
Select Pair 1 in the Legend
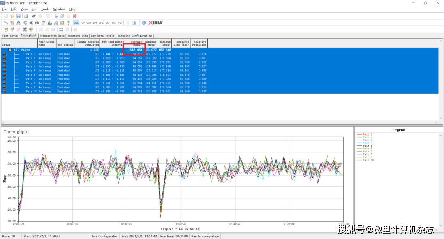(367, 134)
